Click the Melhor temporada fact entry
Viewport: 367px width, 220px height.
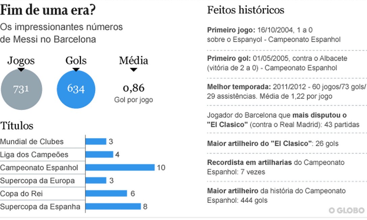pos(286,91)
